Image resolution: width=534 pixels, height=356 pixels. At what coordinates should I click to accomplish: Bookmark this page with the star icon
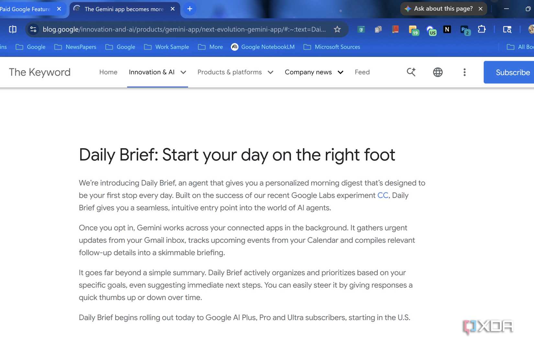pos(337,29)
